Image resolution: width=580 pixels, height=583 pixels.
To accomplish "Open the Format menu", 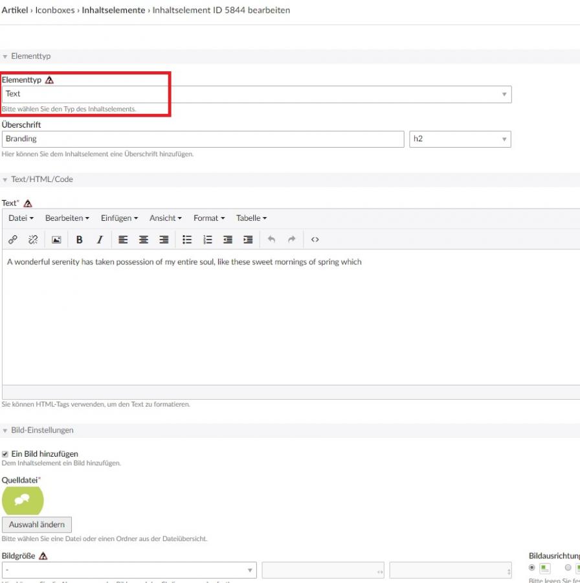I will tap(209, 218).
